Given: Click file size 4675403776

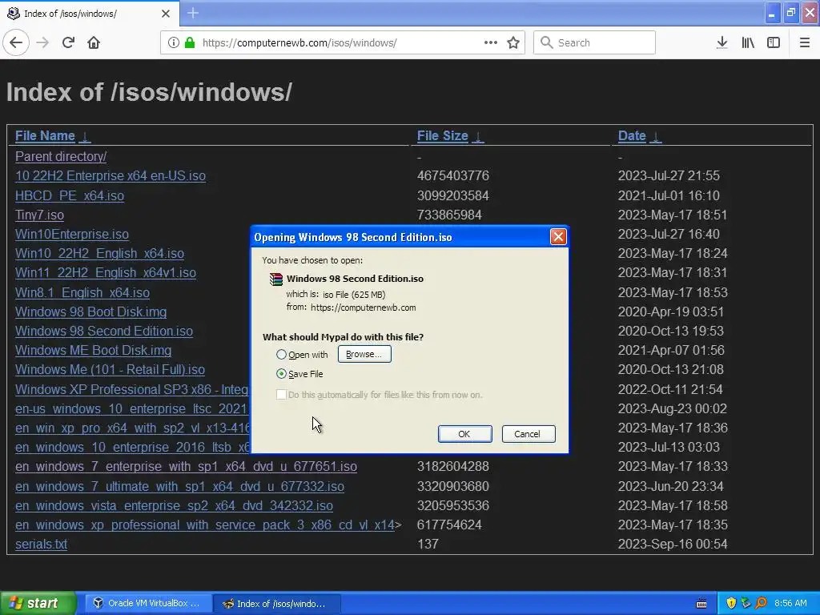Looking at the screenshot, I should click(453, 175).
